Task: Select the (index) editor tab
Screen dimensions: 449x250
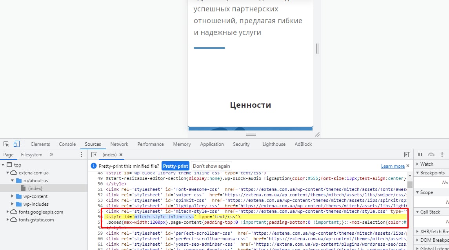Action: tap(109, 155)
